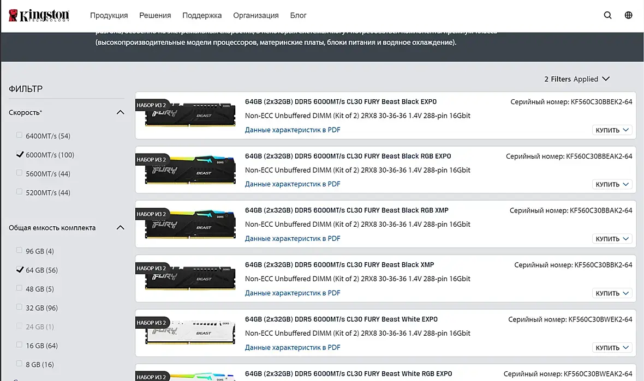644x381 pixels.
Task: Select serial number text KF560C30BWEAK2-64
Action: point(598,373)
